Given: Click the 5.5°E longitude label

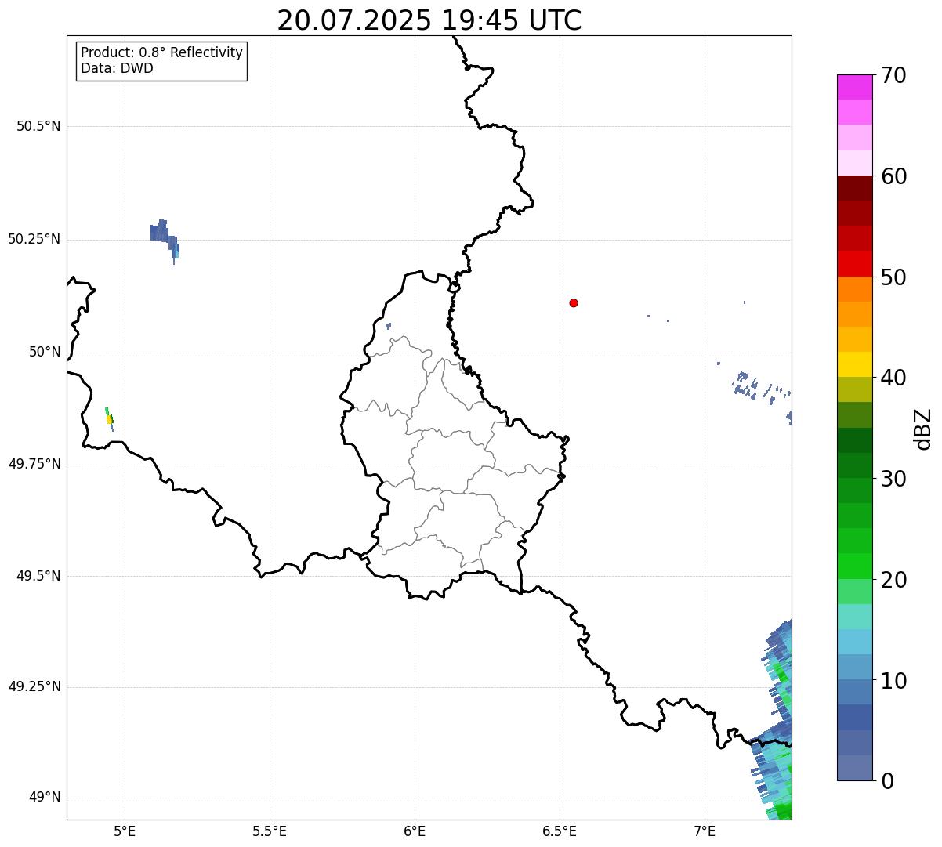Looking at the screenshot, I should click(270, 831).
